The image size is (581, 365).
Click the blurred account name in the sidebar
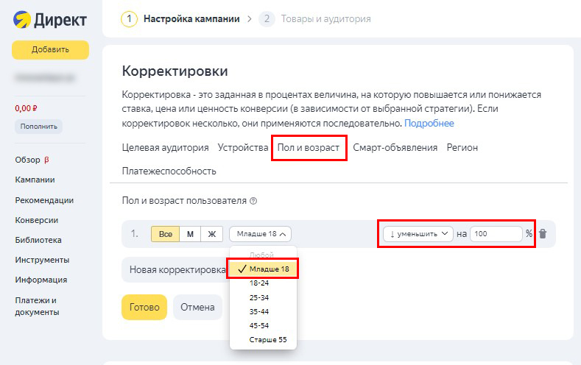pyautogui.click(x=44, y=78)
